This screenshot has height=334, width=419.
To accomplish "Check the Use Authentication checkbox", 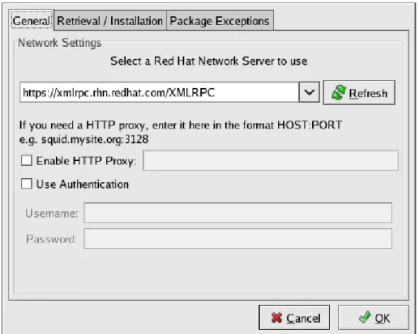I will tap(27, 184).
